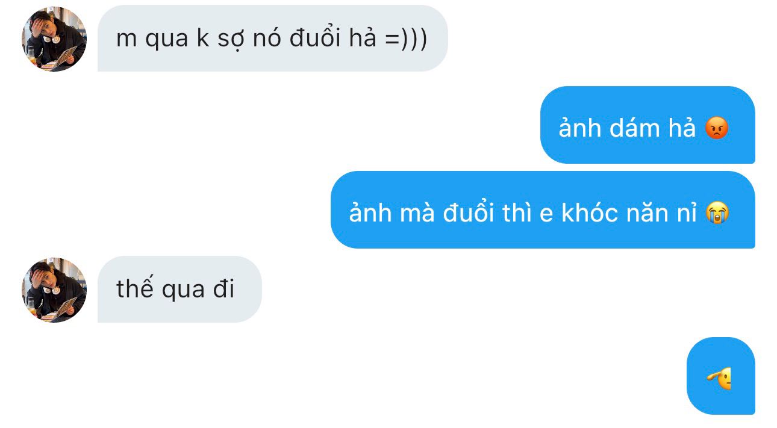
Task: Click the word "ảnh" in "ảnh dám hả"
Action: point(579,128)
